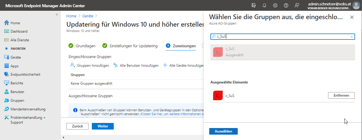Click Entfernen next to c_SuS
362x140 pixels.
point(341,95)
